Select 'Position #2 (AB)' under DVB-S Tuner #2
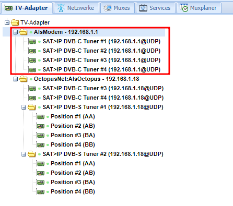233x206 pixels. (x=73, y=173)
